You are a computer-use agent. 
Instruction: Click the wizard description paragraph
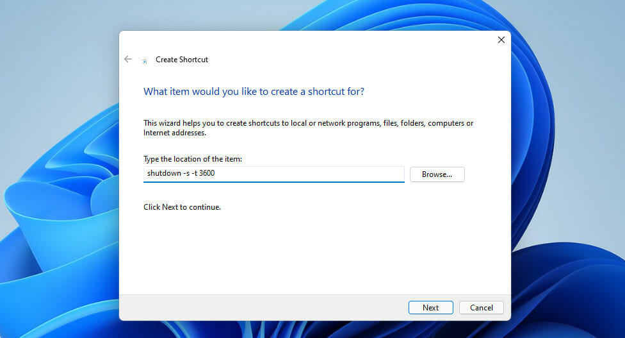coord(308,128)
